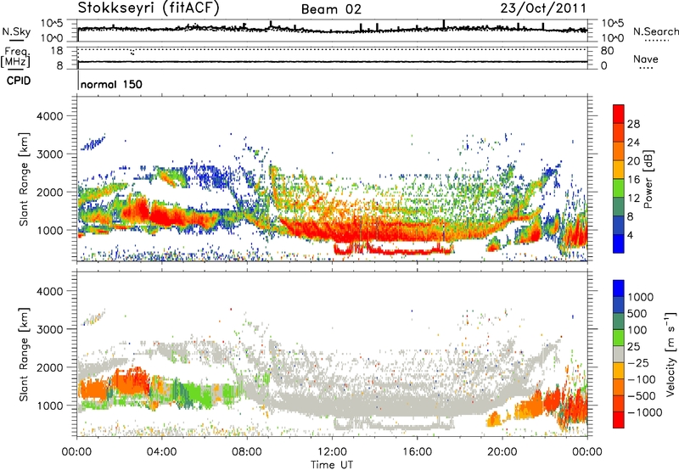This screenshot has width=679, height=470.
Task: Click the red top of power colorbar
Action: point(619,114)
